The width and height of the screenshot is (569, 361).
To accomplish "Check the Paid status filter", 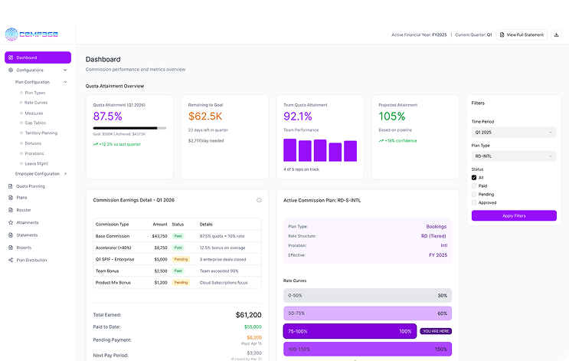I will click(474, 185).
